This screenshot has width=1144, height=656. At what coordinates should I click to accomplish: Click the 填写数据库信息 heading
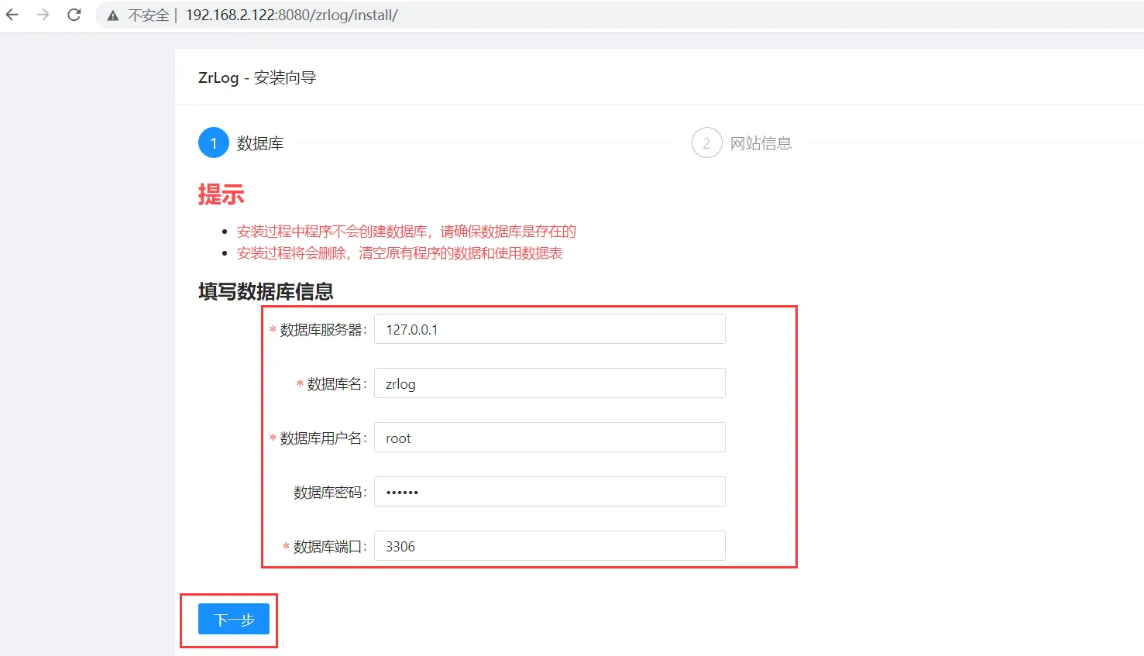(266, 291)
